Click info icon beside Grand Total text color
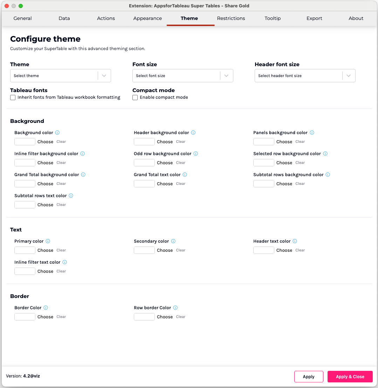The height and width of the screenshot is (388, 378). tap(185, 175)
